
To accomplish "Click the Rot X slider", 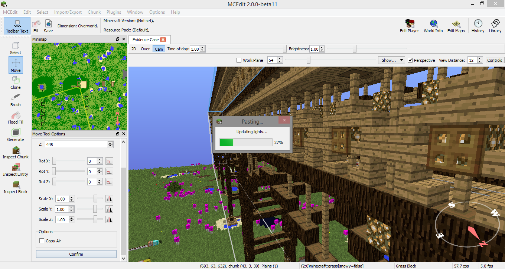I will (68, 161).
